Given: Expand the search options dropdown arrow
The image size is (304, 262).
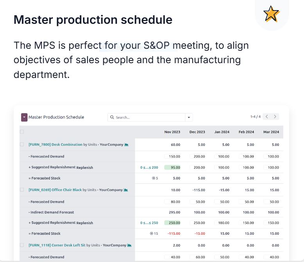Looking at the screenshot, I should click(x=189, y=117).
